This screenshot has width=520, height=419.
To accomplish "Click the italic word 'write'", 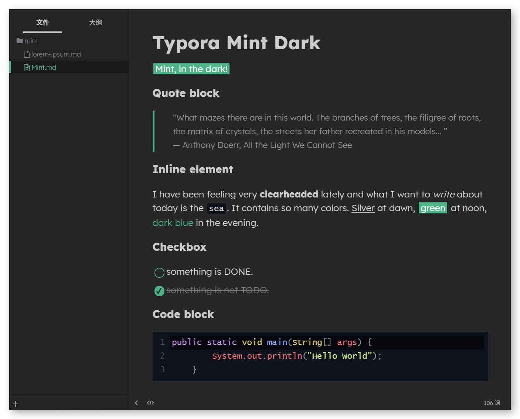I will [x=444, y=195].
